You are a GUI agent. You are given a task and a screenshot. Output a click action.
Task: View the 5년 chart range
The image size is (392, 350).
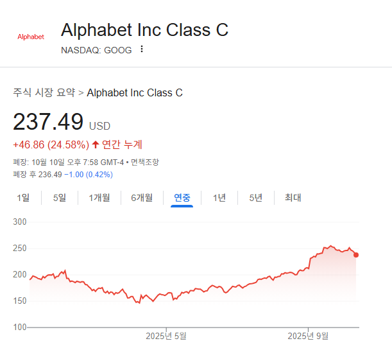(x=256, y=198)
